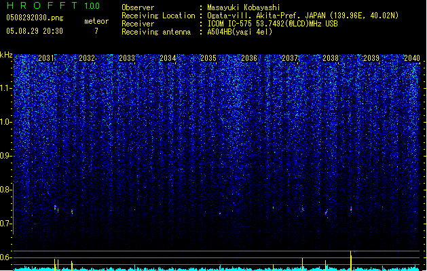Click the 2034 time marker

168,58
